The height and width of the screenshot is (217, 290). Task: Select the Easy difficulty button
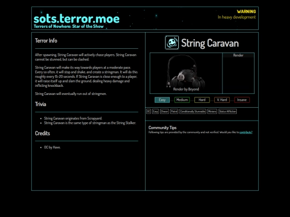[162, 100]
